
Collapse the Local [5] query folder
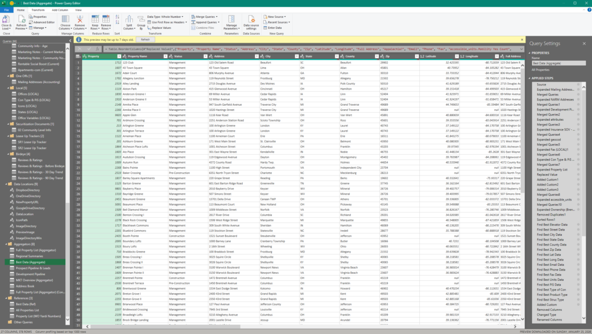[9, 88]
